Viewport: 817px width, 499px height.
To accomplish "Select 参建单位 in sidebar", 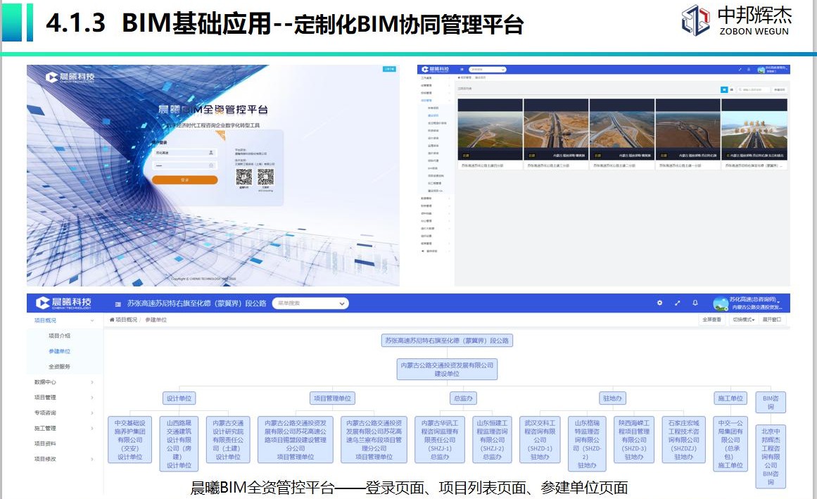I will pos(59,352).
